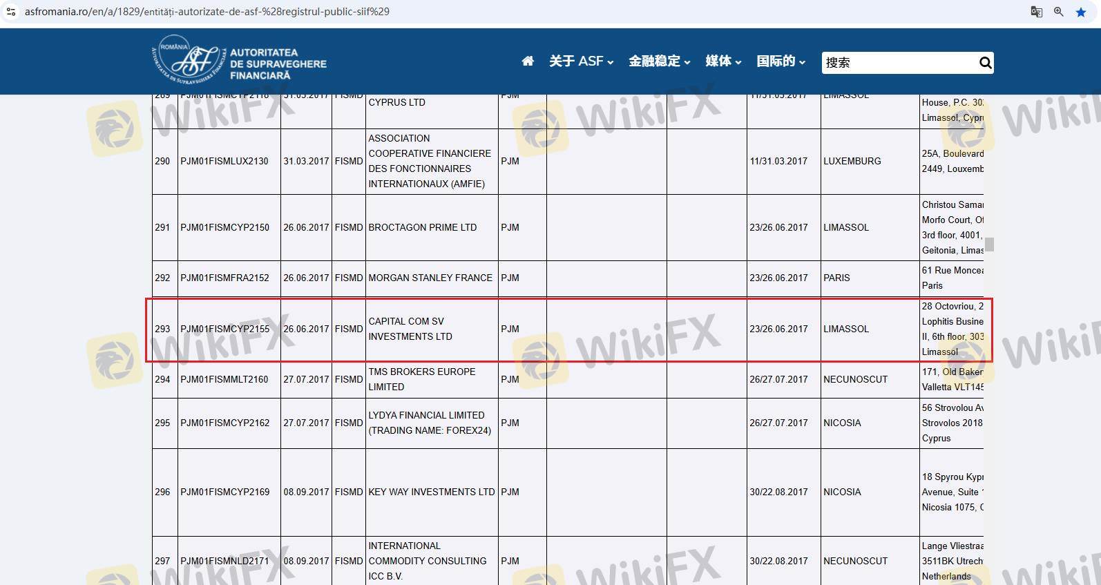Click address starting 56 Strovolou
This screenshot has height=585, width=1101.
click(952, 423)
